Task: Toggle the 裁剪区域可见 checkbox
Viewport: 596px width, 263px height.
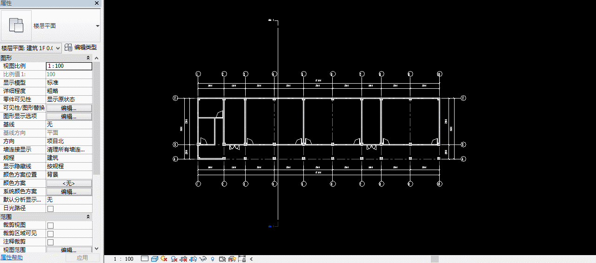Action: coord(50,234)
